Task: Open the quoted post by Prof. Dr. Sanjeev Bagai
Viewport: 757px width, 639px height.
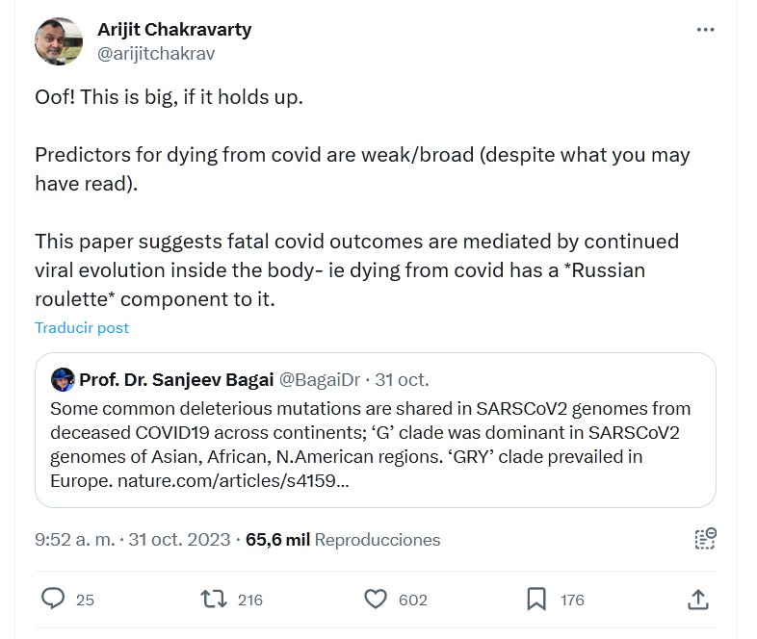Action: pyautogui.click(x=375, y=443)
